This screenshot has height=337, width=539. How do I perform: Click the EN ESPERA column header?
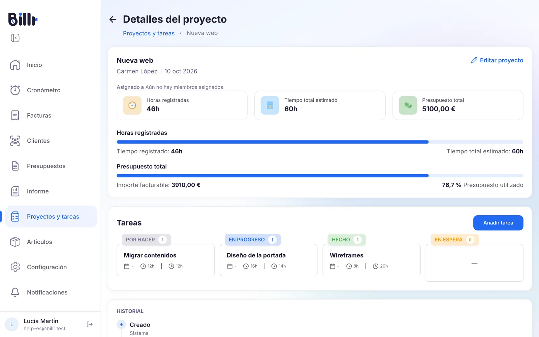[x=454, y=240]
